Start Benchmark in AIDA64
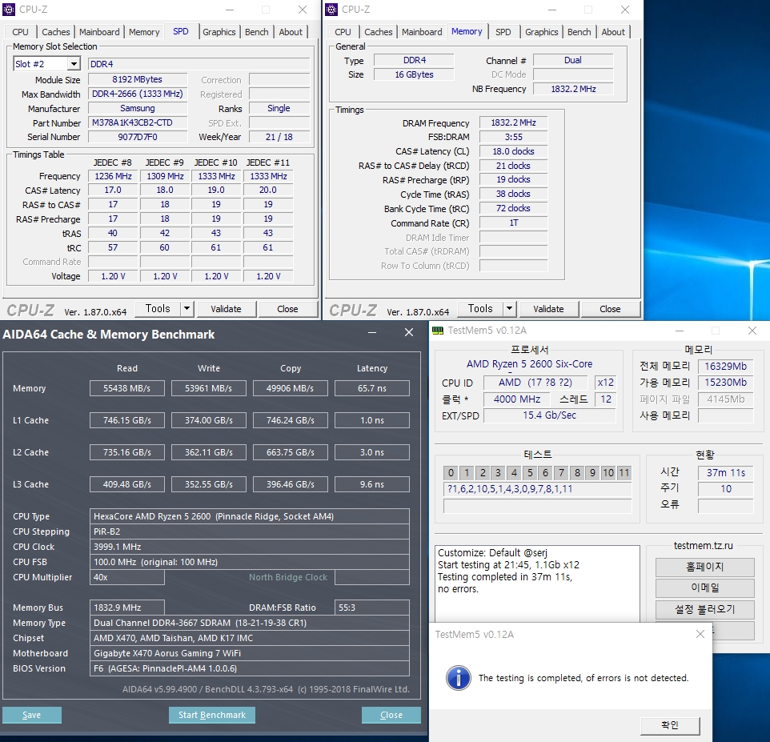Screen dimensions: 770x742 click(211, 715)
